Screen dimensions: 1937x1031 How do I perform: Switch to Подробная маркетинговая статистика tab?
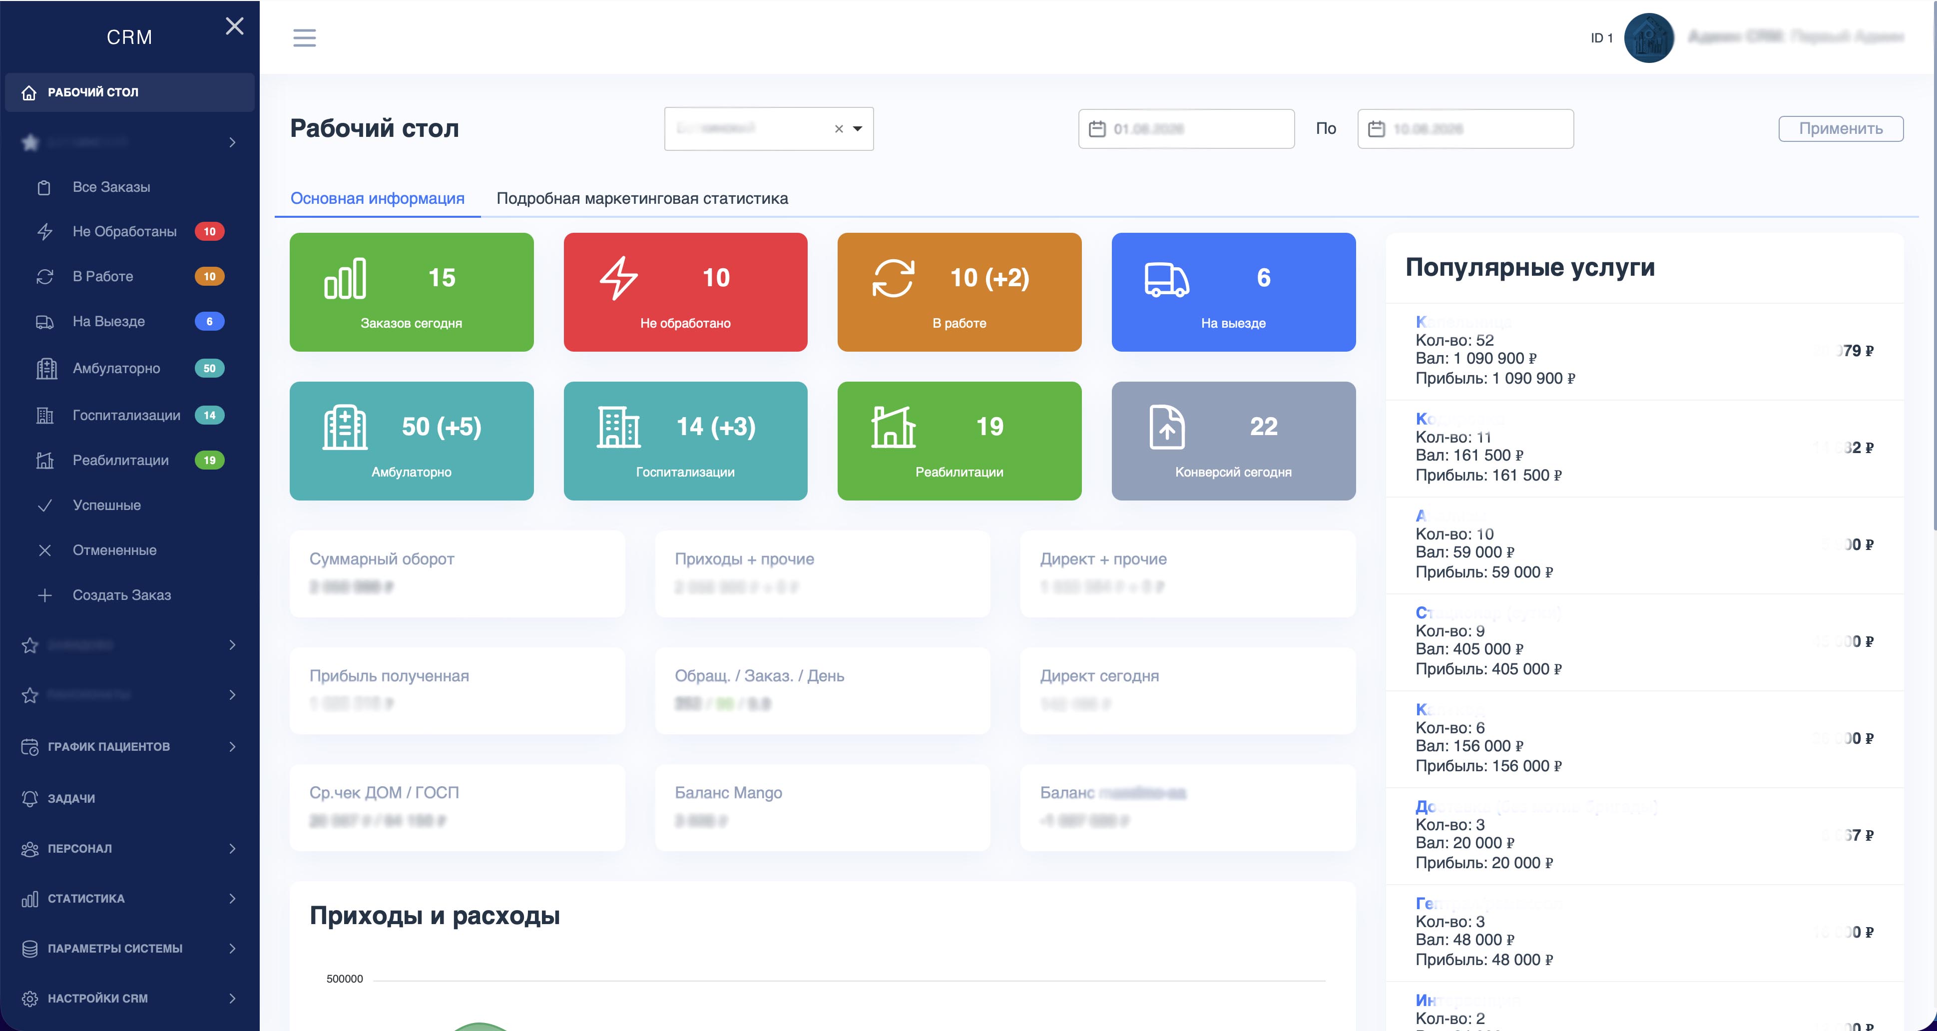point(642,198)
